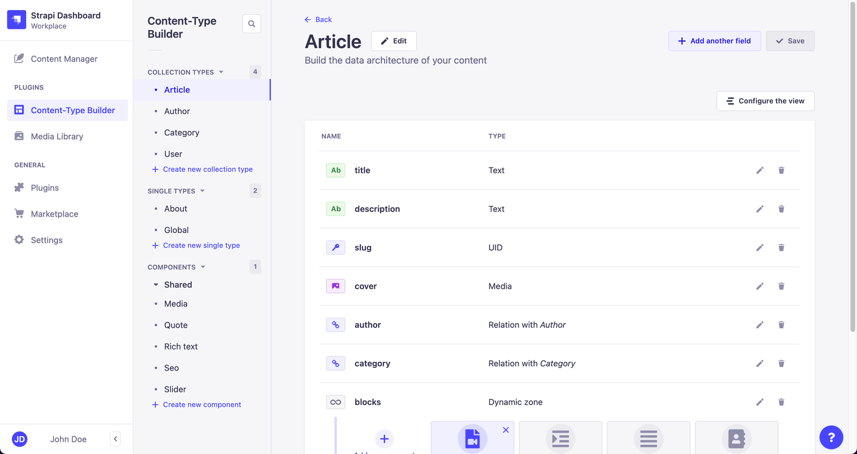Open John Doe profile menu

pyautogui.click(x=49, y=439)
